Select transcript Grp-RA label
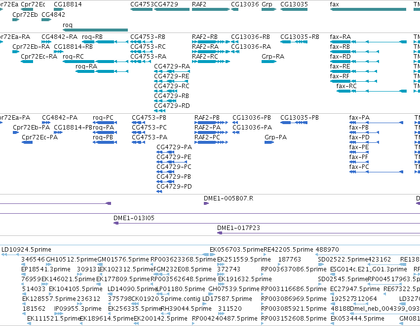This screenshot has width=420, height=326. pyautogui.click(x=273, y=57)
